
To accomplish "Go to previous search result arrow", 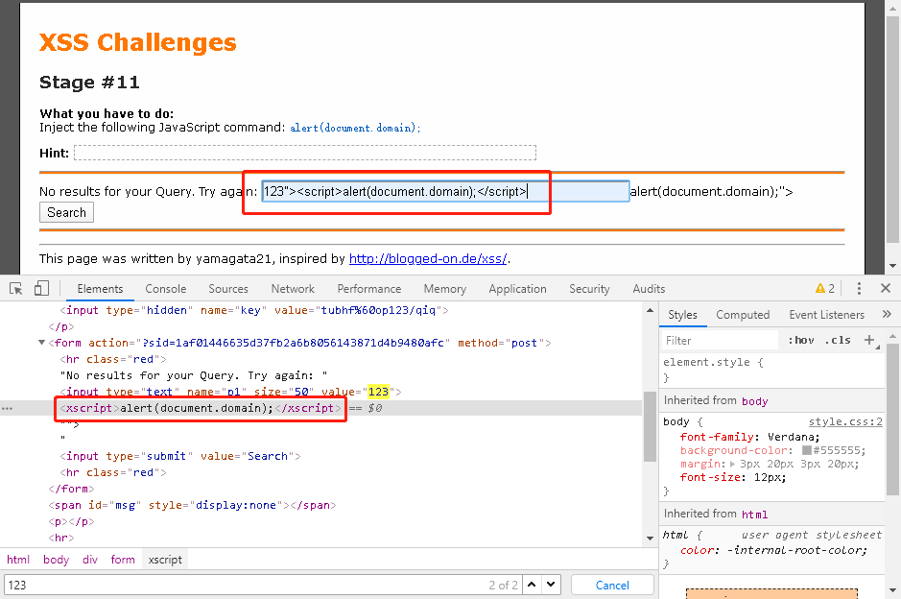I will coord(532,585).
